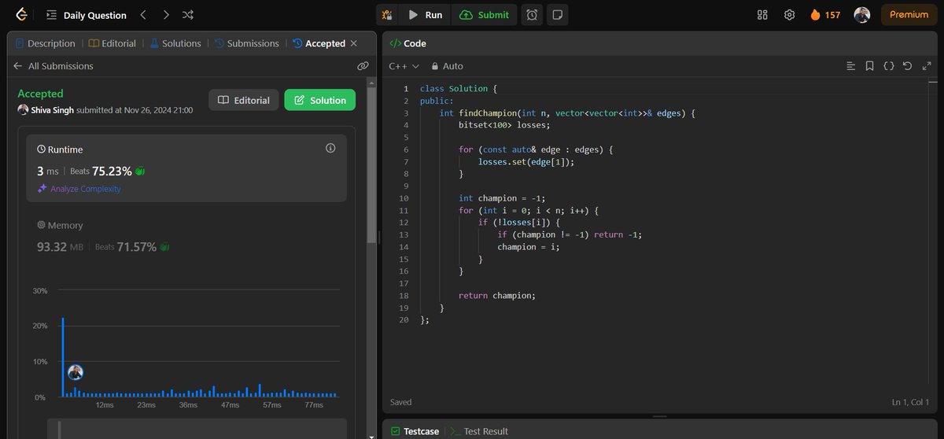
Task: Reset code to default icon
Action: pos(907,66)
